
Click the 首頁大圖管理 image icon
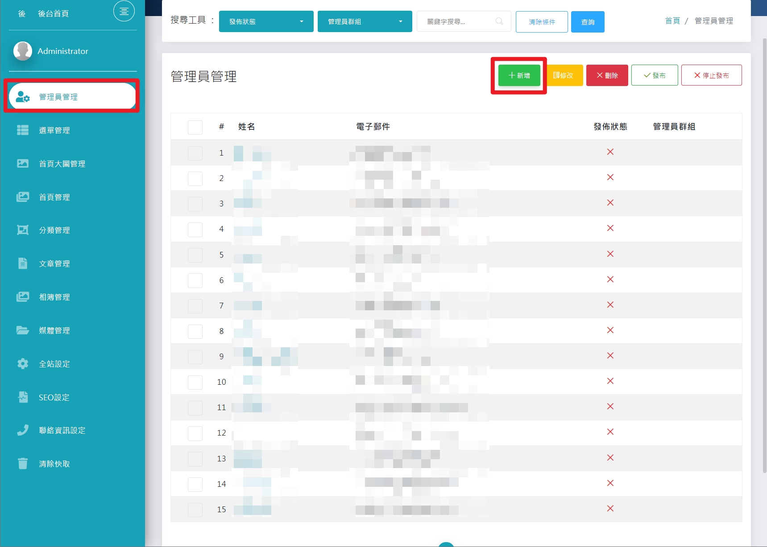(x=23, y=164)
